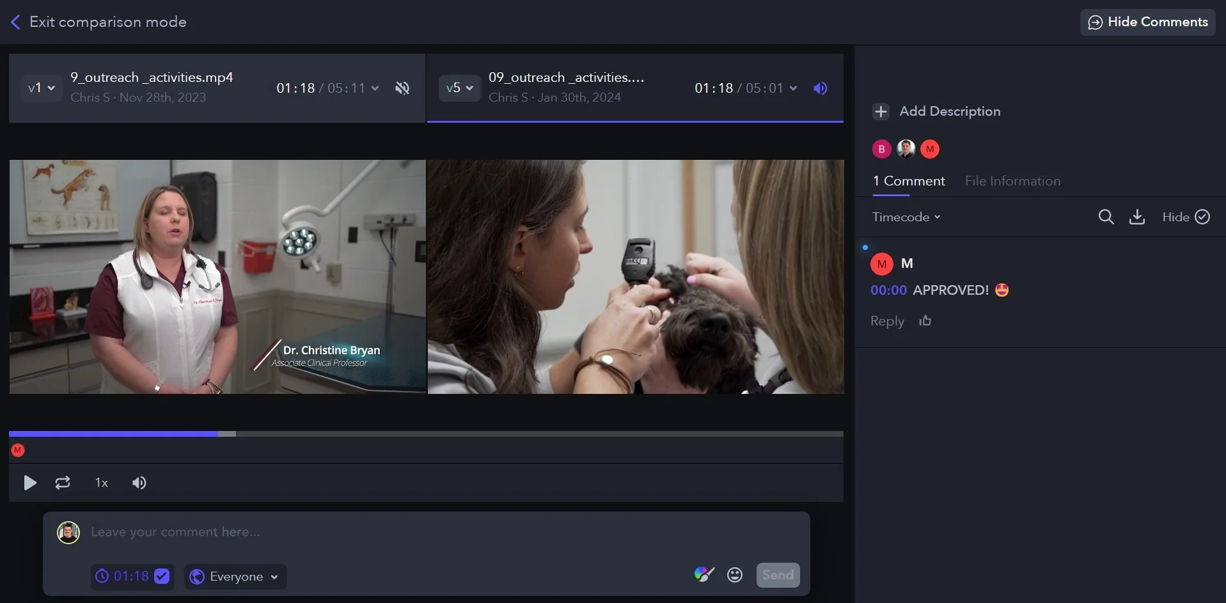Open the Timecode sort dropdown
This screenshot has width=1226, height=603.
point(906,217)
